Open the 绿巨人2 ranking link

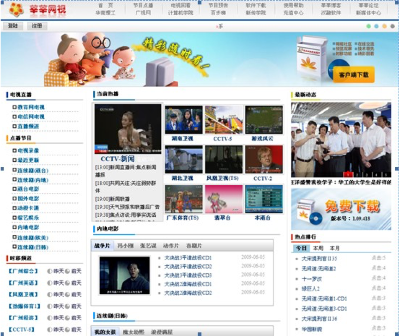(311, 289)
